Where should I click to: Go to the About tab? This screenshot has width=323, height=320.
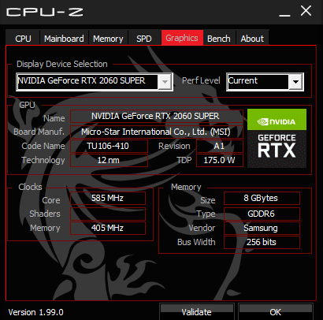tap(252, 39)
